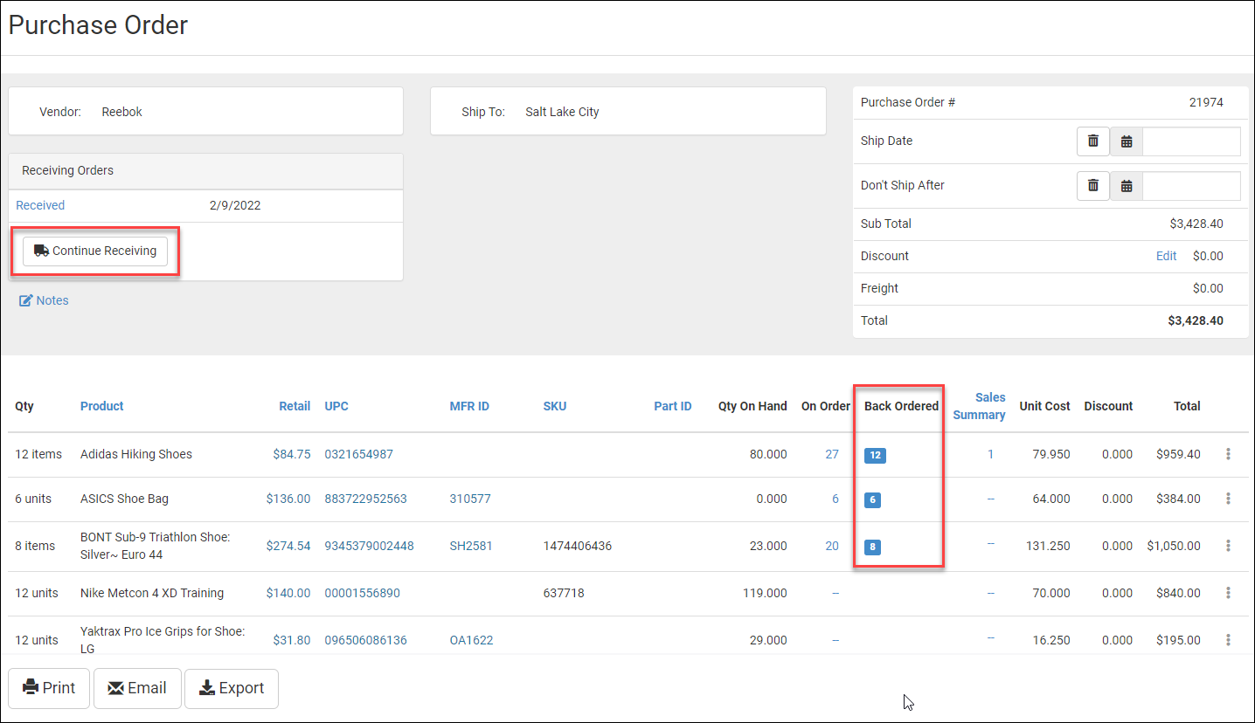Screen dimensions: 1255x723
Task: Open row options for Adidas Hiking Shoes
Action: click(1228, 454)
